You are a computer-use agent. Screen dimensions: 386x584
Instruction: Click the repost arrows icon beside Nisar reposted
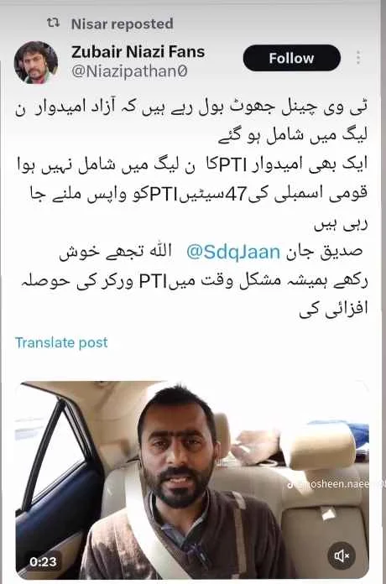tap(53, 23)
